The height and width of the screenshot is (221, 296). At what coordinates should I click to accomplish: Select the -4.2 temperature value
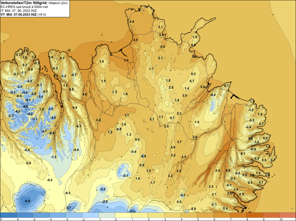pyautogui.click(x=30, y=114)
